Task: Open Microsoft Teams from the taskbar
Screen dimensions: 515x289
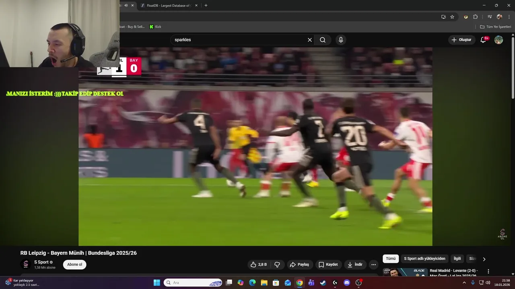Action: coord(311,283)
